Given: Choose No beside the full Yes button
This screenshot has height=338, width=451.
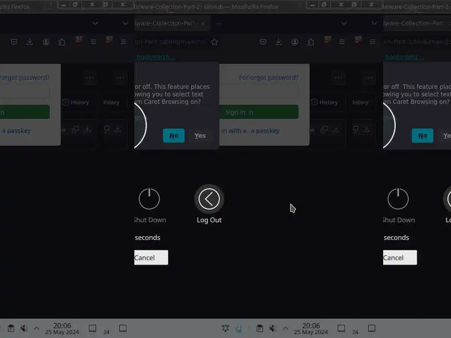Looking at the screenshot, I should [x=174, y=136].
